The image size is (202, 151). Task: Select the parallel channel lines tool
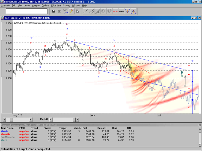92,11
